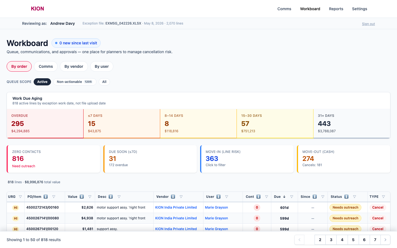The width and height of the screenshot is (397, 248).
Task: Open Workboard in top navigation
Action: point(310,9)
